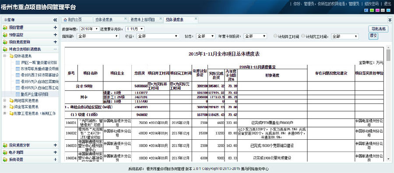Viewport: 394px width, 173px height.
Task: Collapse the 其他分类项目进度表 section minus sign
Action: click(x=55, y=49)
